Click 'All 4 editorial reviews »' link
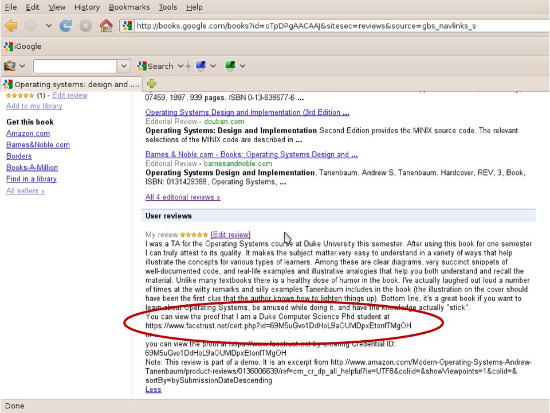 coord(183,197)
